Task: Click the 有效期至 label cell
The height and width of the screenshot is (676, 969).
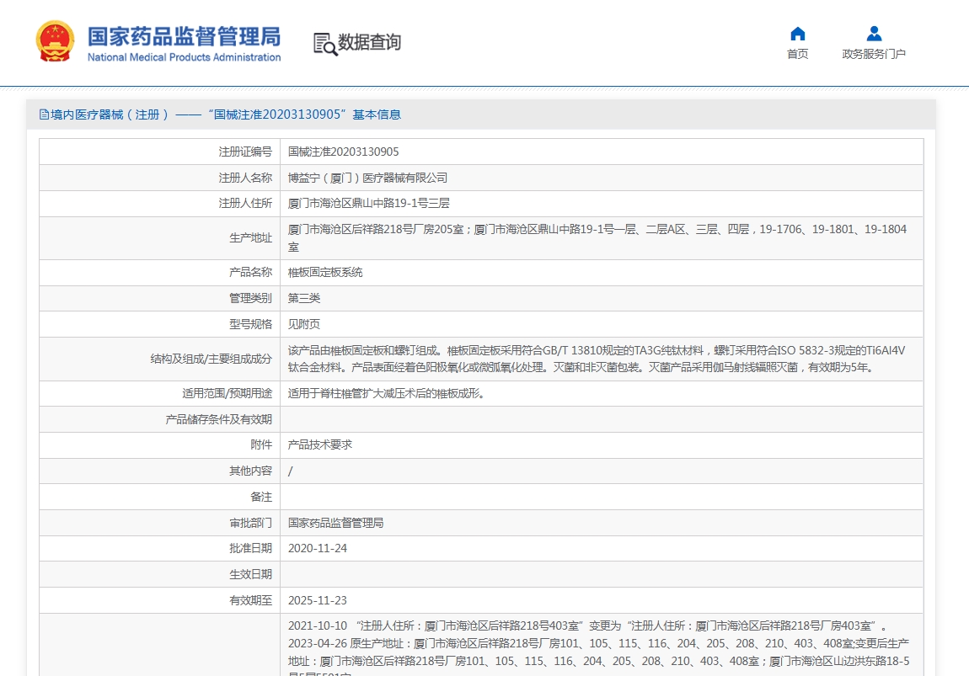Action: (x=159, y=600)
